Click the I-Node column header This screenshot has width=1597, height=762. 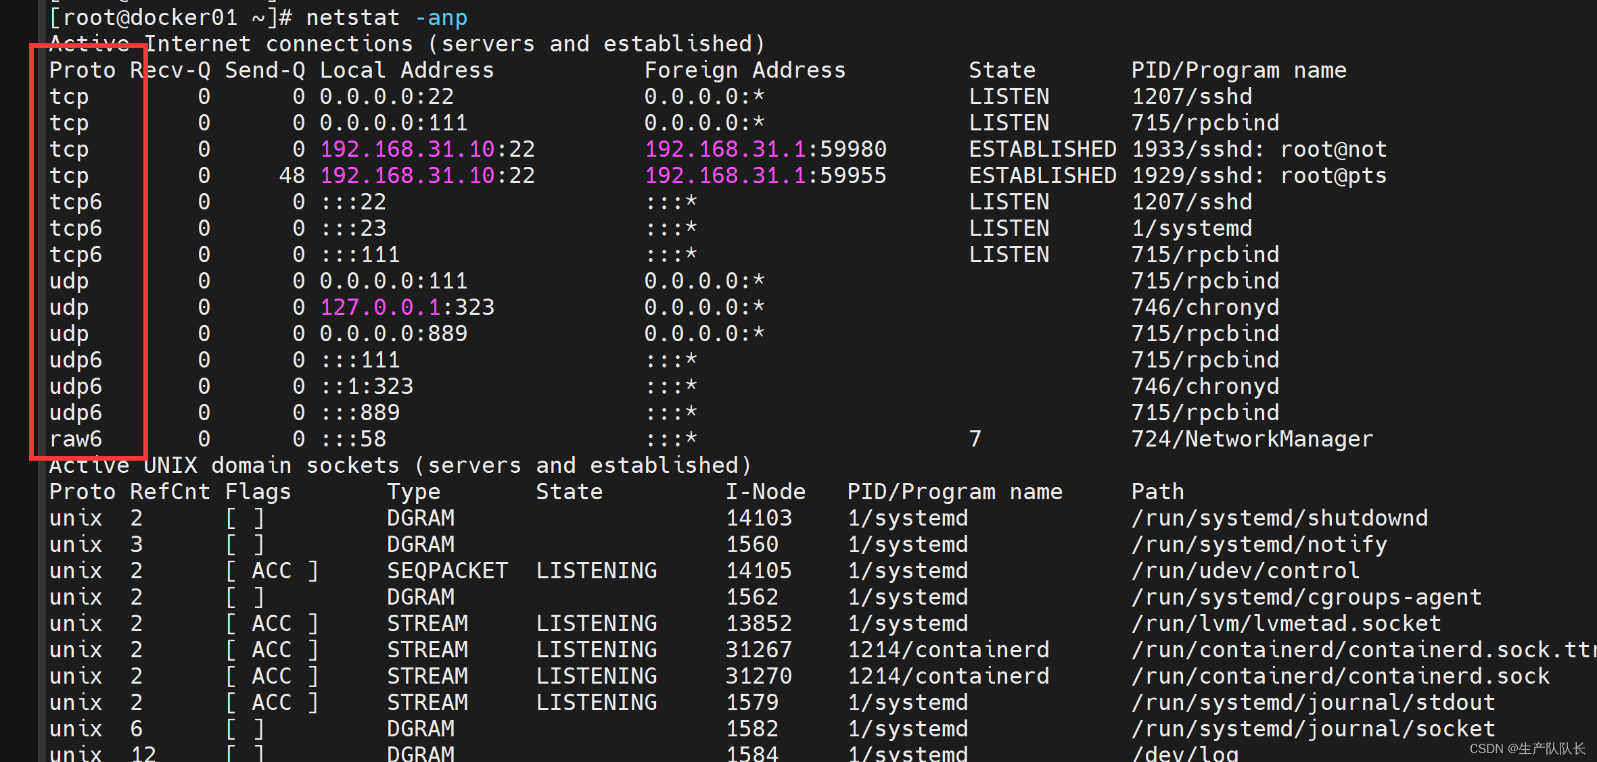pyautogui.click(x=765, y=492)
